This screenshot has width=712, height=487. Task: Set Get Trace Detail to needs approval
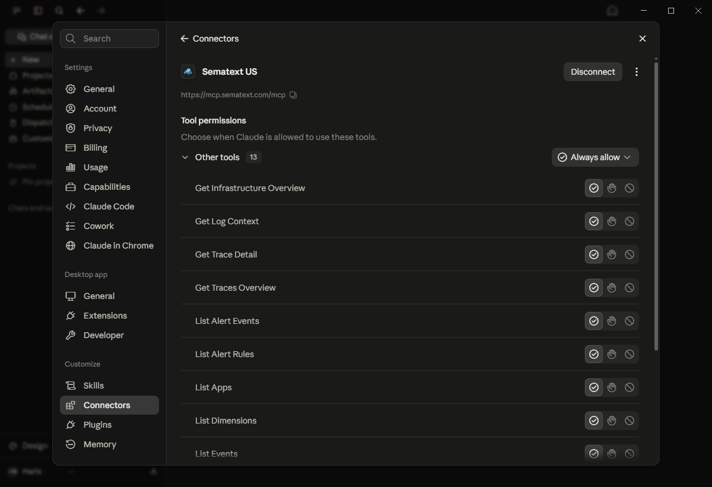pyautogui.click(x=612, y=254)
